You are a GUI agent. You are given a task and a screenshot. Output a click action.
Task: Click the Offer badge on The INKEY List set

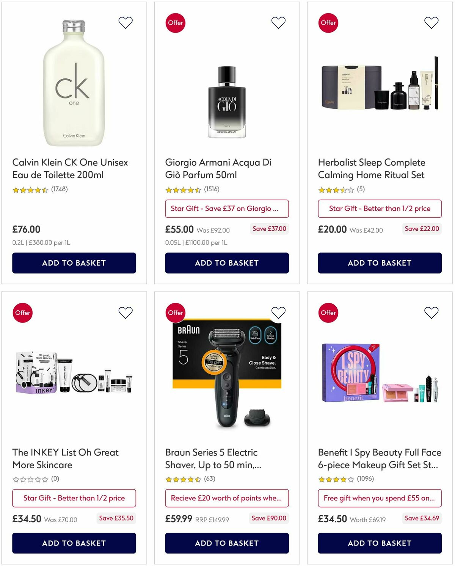[22, 313]
